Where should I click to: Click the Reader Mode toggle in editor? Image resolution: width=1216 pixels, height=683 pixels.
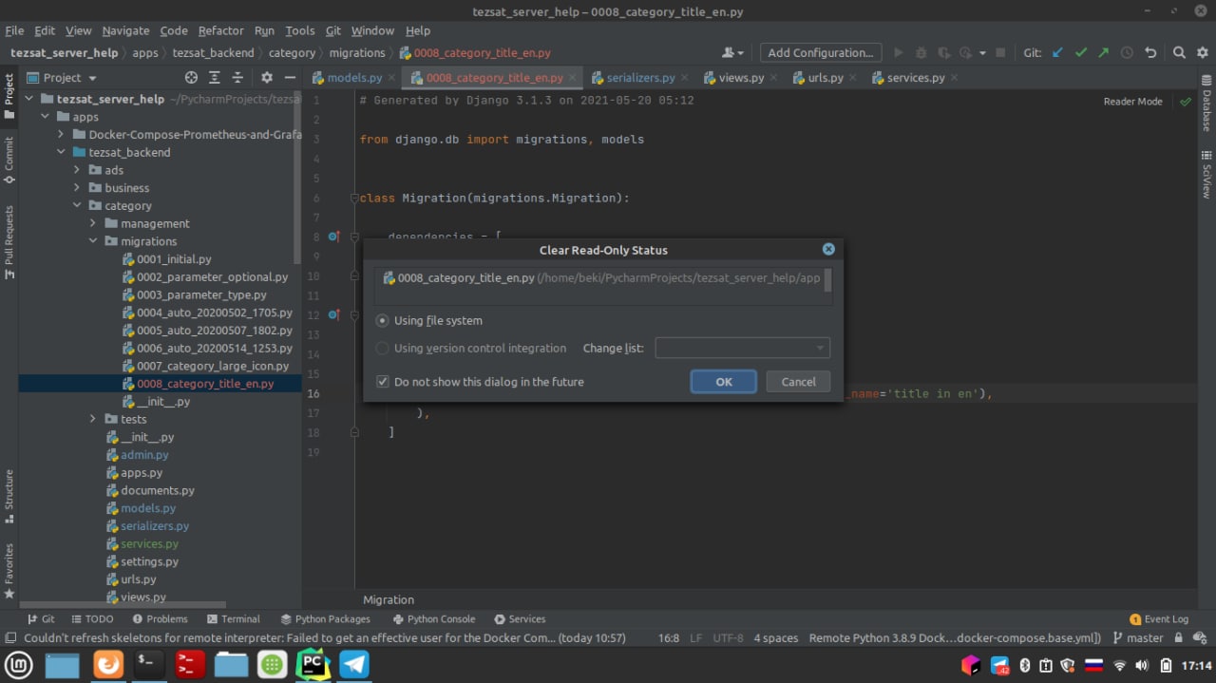point(1132,102)
